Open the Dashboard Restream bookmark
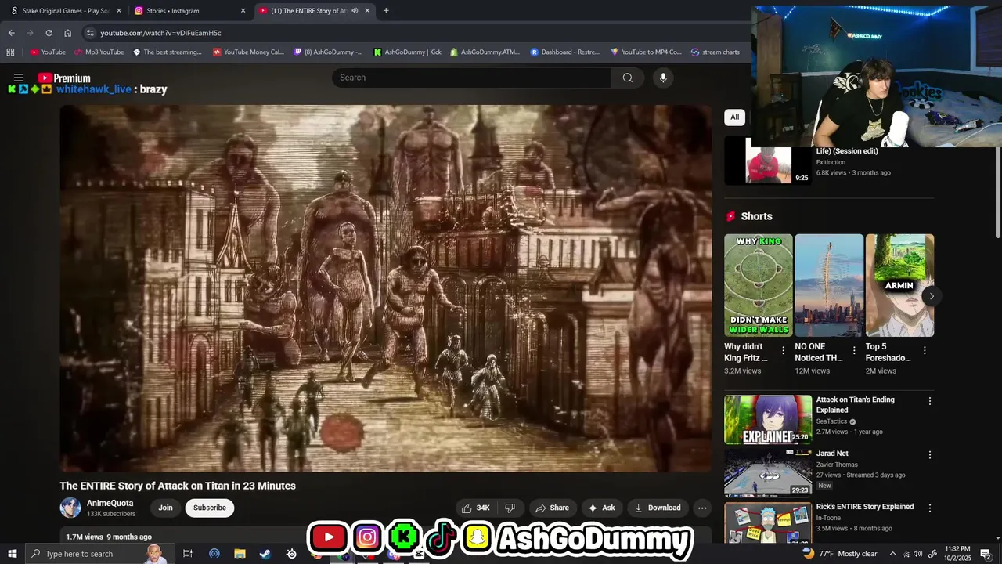 (564, 52)
